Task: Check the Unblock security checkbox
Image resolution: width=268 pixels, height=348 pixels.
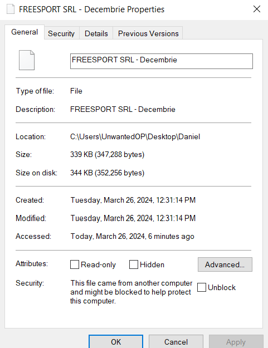Action: [202, 287]
